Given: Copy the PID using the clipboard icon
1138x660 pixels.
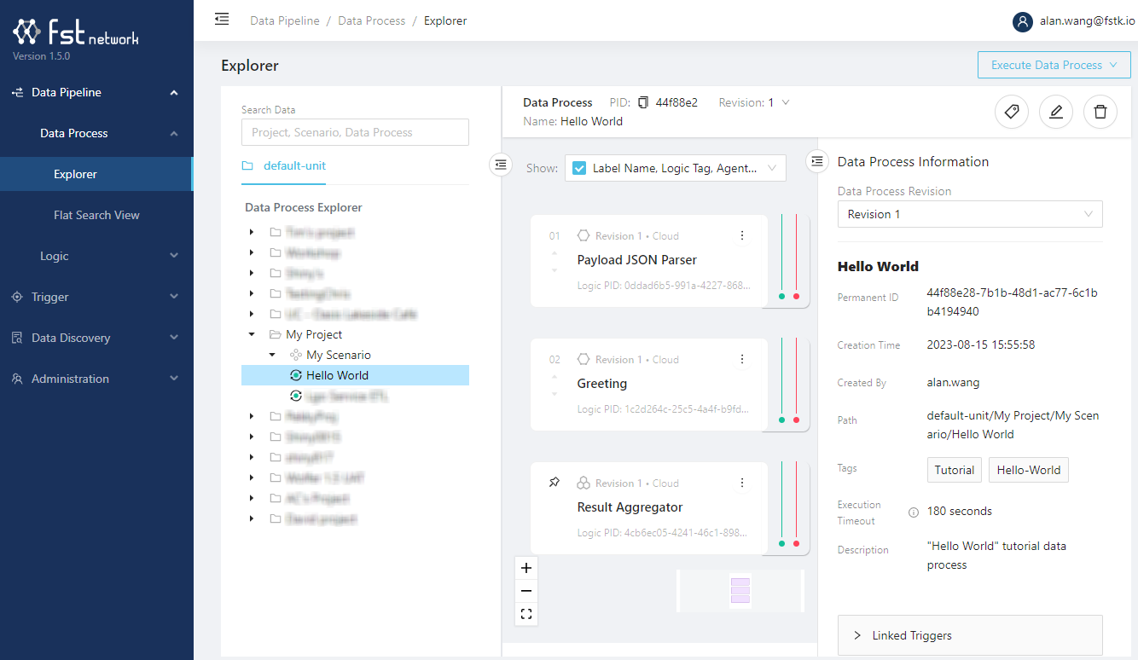Looking at the screenshot, I should 643,102.
